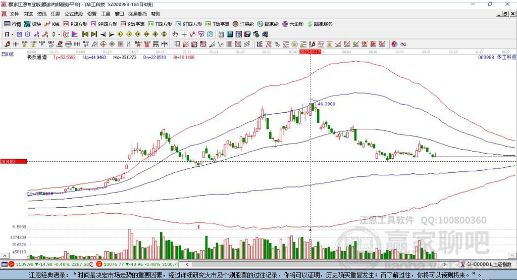Click the SH000001 上证指数 status entry
This screenshot has height=280, width=517.
point(486,264)
